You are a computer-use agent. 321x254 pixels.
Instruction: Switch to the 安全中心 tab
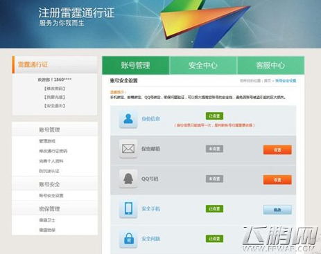coord(203,65)
